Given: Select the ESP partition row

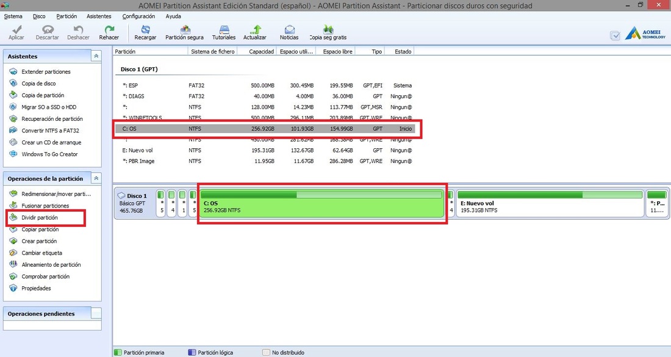Looking at the screenshot, I should coord(265,85).
